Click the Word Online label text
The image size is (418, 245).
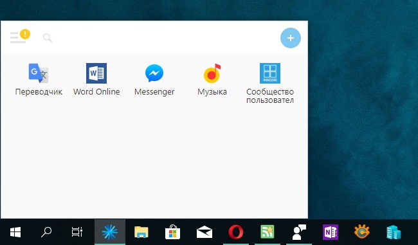(96, 92)
